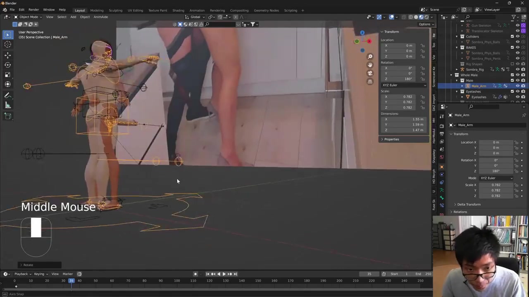Screen dimensions: 529x297
Task: Select the Cursor tool in left toolbar
Action: point(7,45)
